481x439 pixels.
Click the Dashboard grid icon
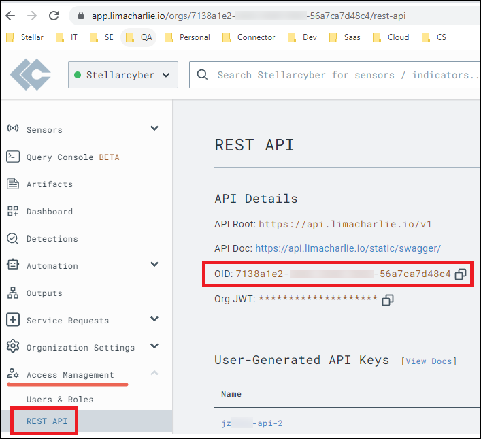[13, 211]
